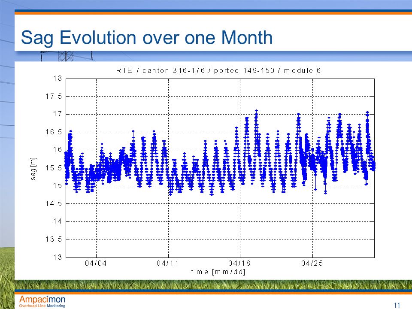The height and width of the screenshot is (309, 412).
Task: Click the y-axis tick label 14
Action: coord(58,221)
